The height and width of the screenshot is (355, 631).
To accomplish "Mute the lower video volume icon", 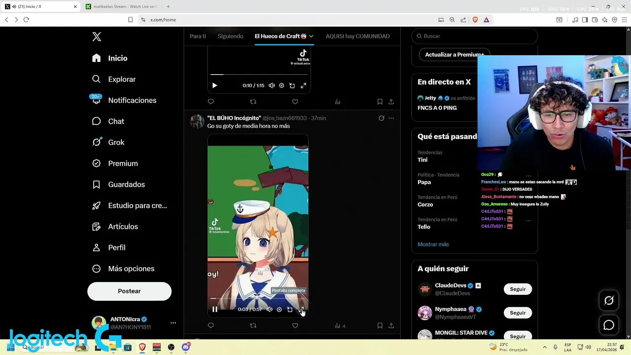I will point(269,310).
